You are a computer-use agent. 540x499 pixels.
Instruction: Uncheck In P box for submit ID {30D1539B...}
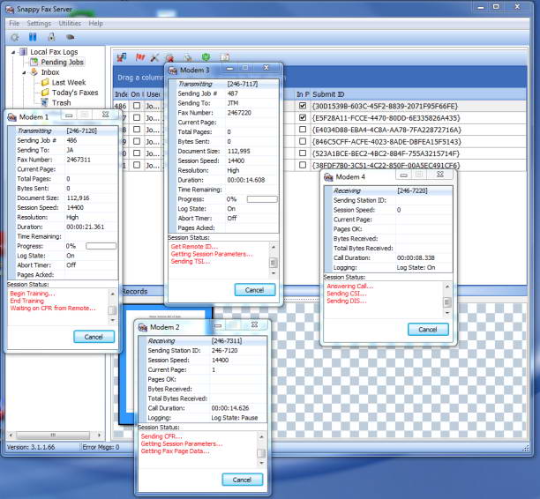(303, 106)
